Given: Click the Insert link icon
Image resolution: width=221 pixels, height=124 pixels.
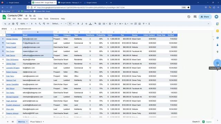Looking at the screenshot, I should click(132, 24).
